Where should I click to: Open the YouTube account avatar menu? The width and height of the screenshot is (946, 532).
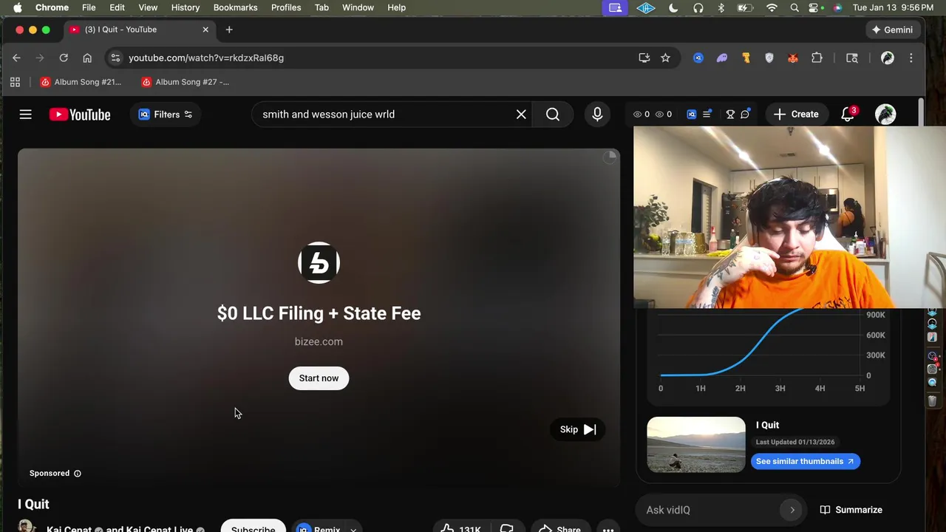point(885,115)
